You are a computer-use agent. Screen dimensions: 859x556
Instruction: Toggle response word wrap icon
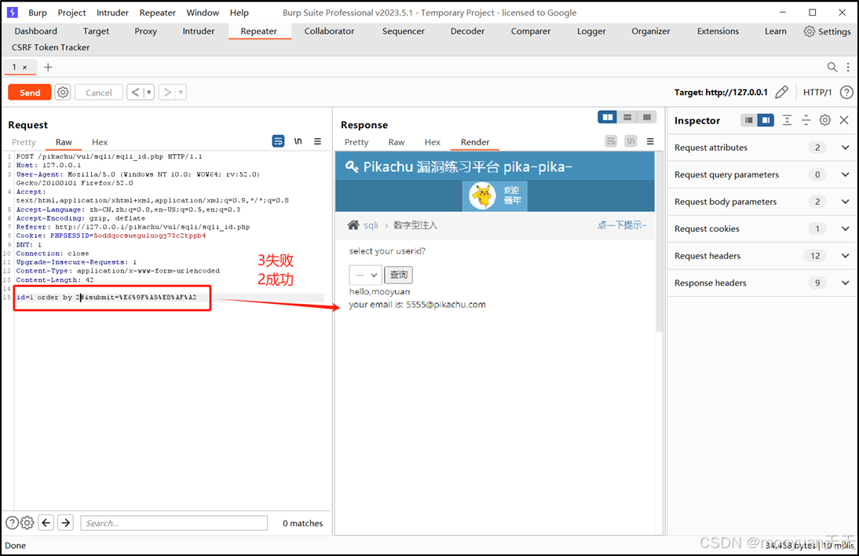611,141
